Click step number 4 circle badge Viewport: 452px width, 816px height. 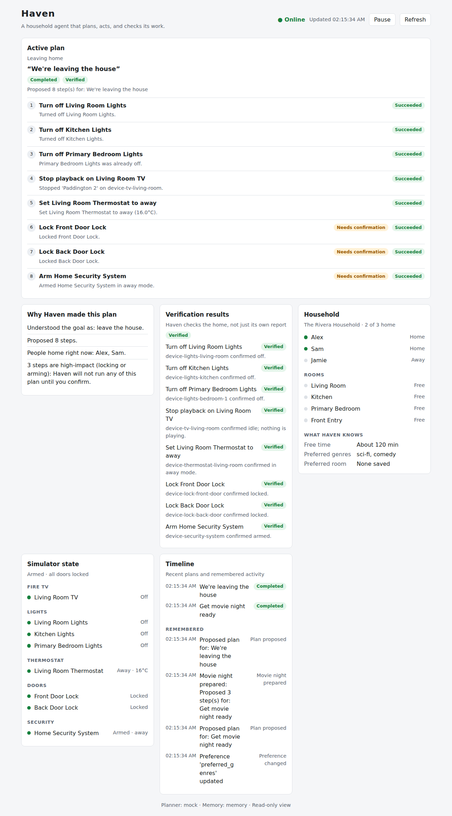pos(31,178)
